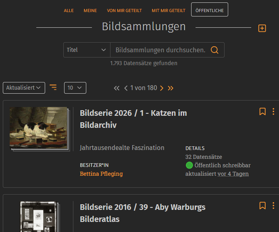Bookmark the Aby Warburgs Bilderatlas collection

262,205
